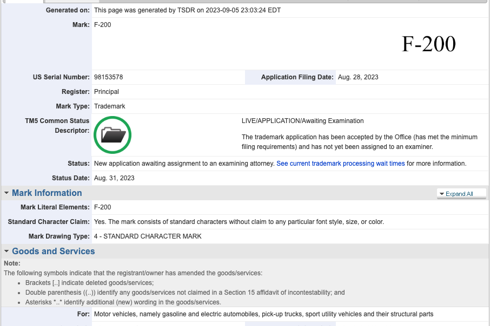Collapse the Goods and Services section arrow

click(6, 252)
